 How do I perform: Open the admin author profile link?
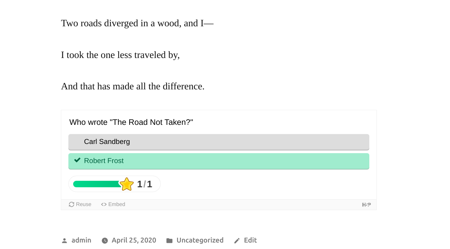point(81,240)
